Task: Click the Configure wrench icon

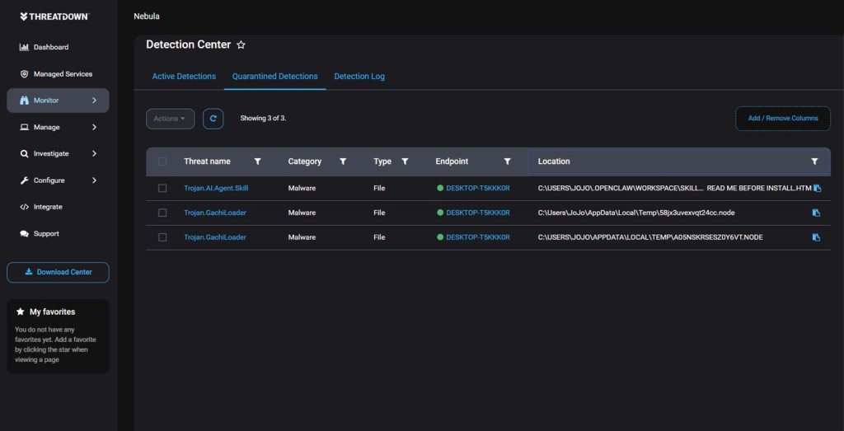Action: tap(24, 180)
